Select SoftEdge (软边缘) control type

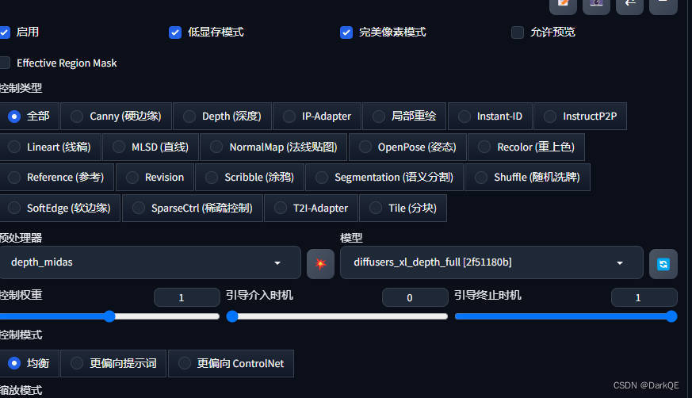(60, 208)
